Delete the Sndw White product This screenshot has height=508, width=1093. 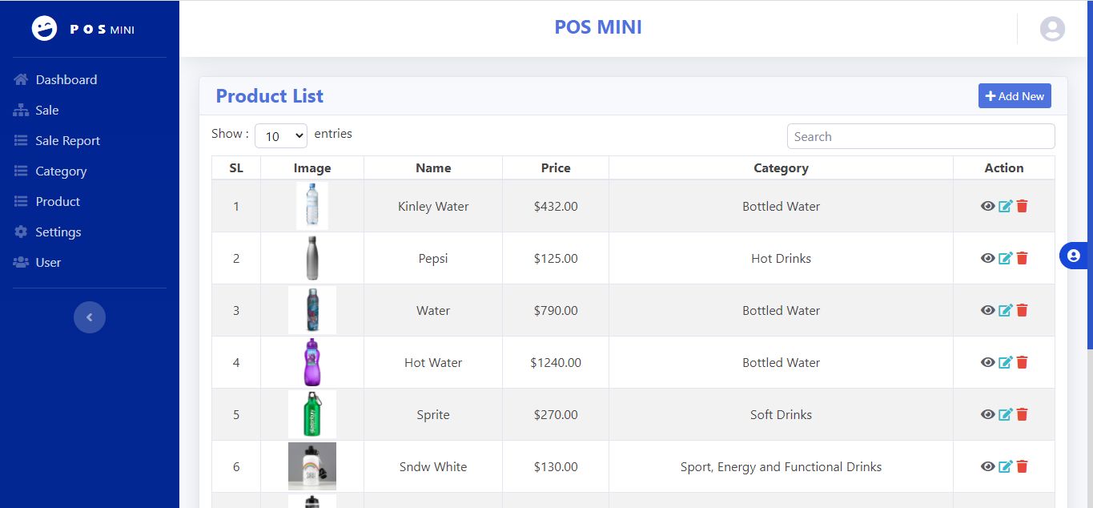1022,466
